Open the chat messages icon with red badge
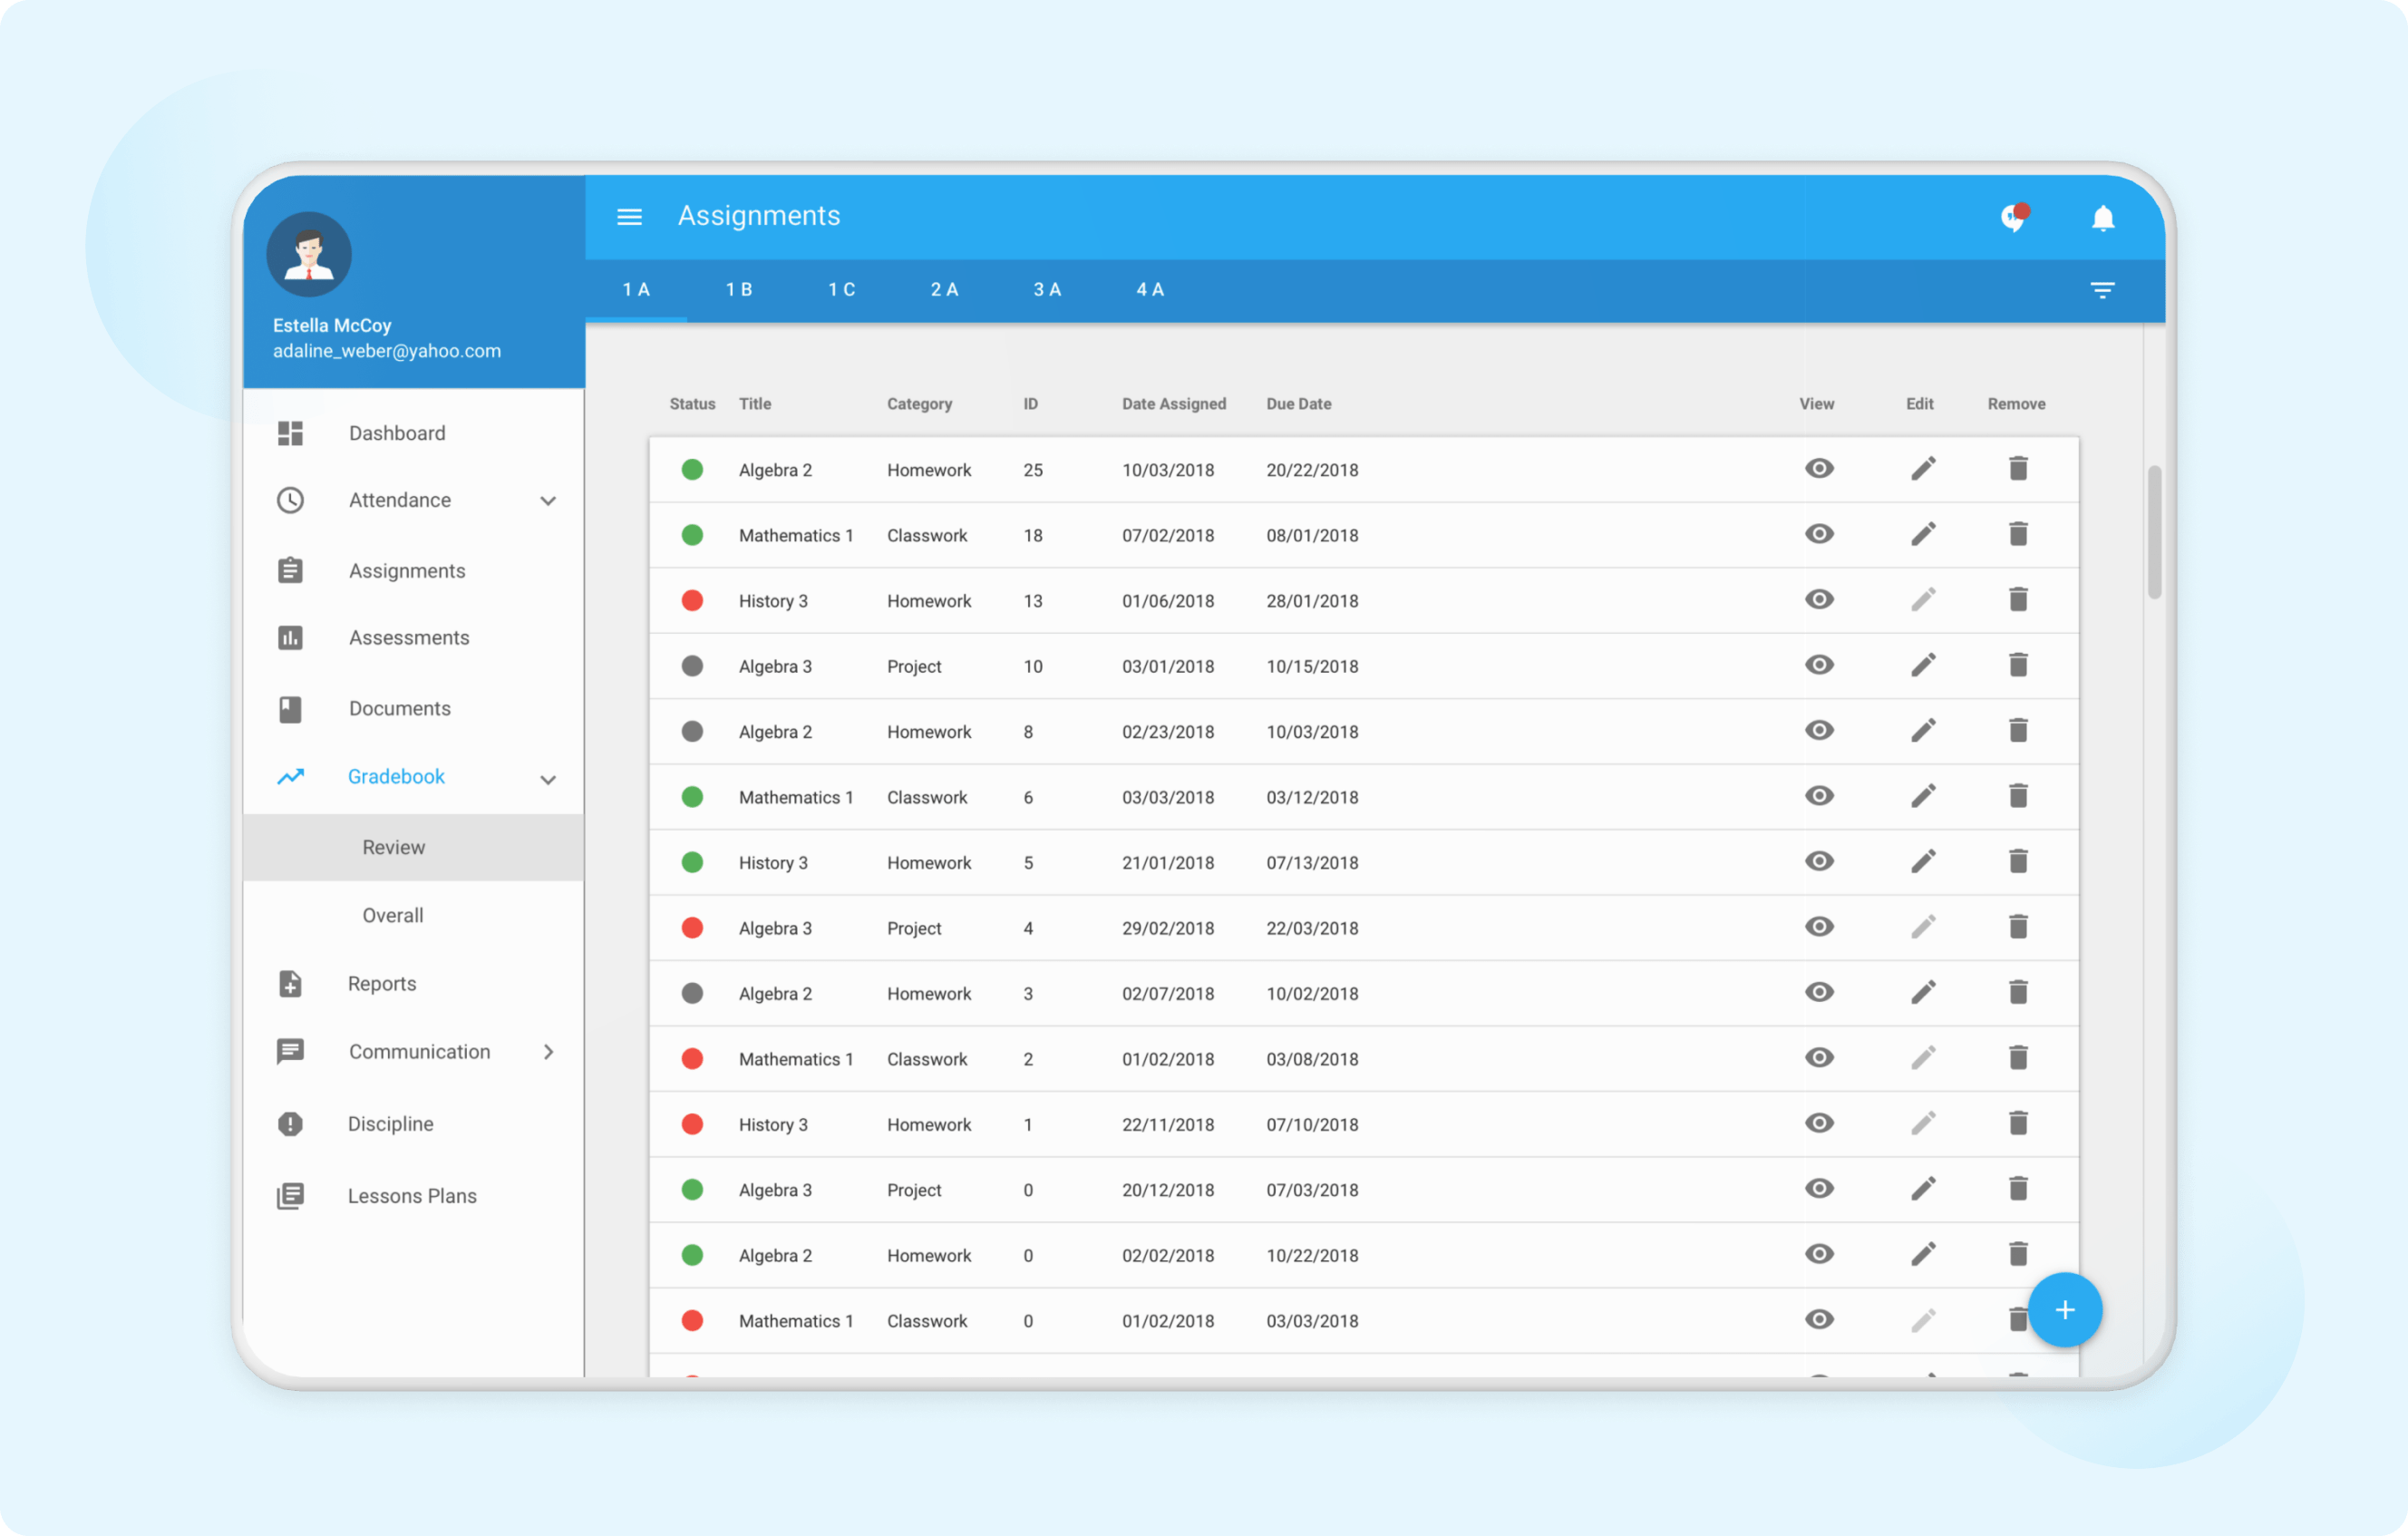Viewport: 2408px width, 1536px height. pos(2013,217)
